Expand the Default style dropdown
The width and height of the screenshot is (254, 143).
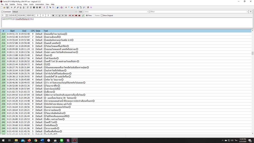[x=76, y=12]
